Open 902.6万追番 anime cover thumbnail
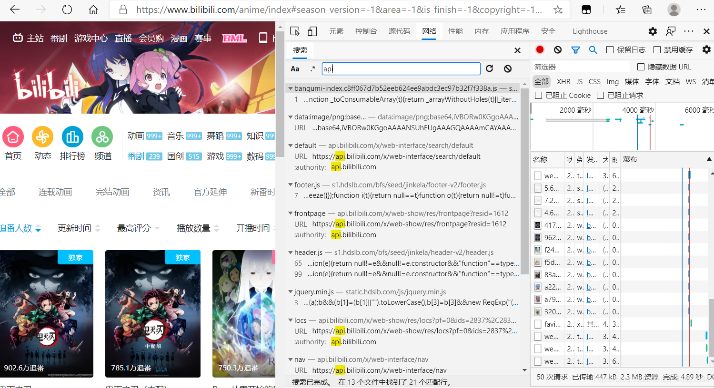This screenshot has height=388, width=714. [x=46, y=314]
